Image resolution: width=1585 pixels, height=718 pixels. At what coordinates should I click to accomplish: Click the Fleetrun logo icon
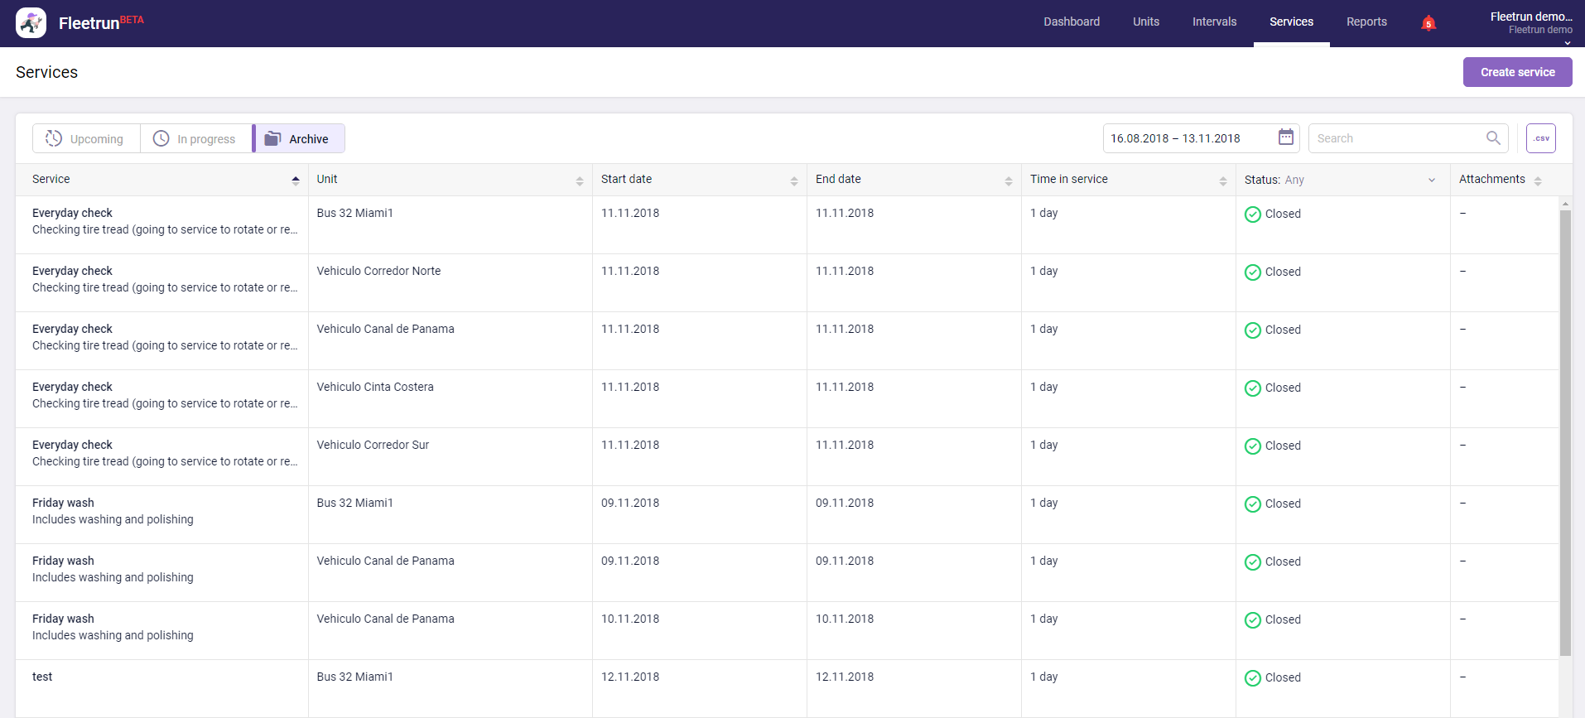click(31, 23)
